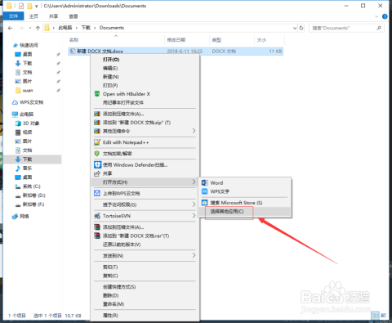Viewport: 392px width, 323px height.
Task: Click the Microsoft Store search icon
Action: [205, 203]
